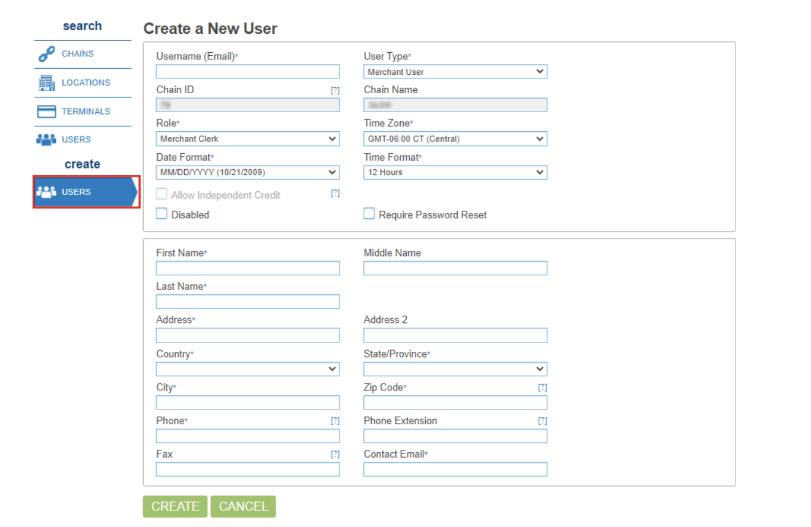This screenshot has height=527, width=811.
Task: Click the people icon for search Users
Action: (x=46, y=140)
